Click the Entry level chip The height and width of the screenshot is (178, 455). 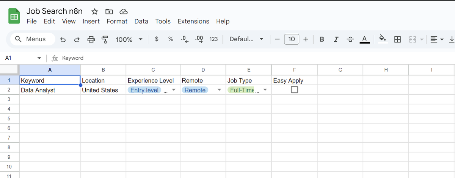tap(144, 90)
